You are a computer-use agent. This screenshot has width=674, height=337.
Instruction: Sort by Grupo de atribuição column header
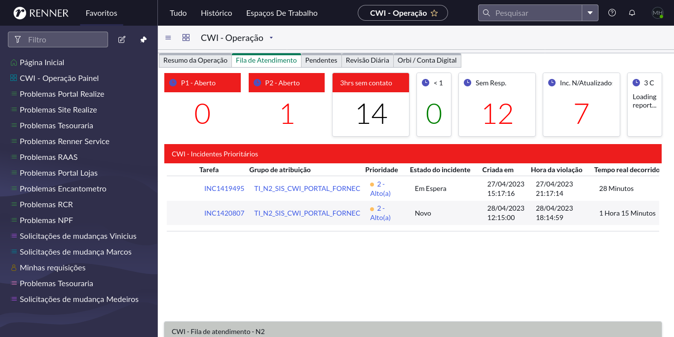pyautogui.click(x=280, y=170)
